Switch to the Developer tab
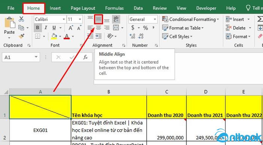The height and width of the screenshot is (145, 263). 206,8
